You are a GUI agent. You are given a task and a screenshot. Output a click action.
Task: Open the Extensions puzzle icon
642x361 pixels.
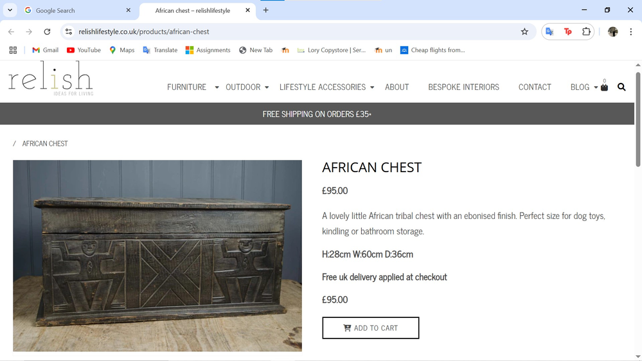tap(586, 31)
